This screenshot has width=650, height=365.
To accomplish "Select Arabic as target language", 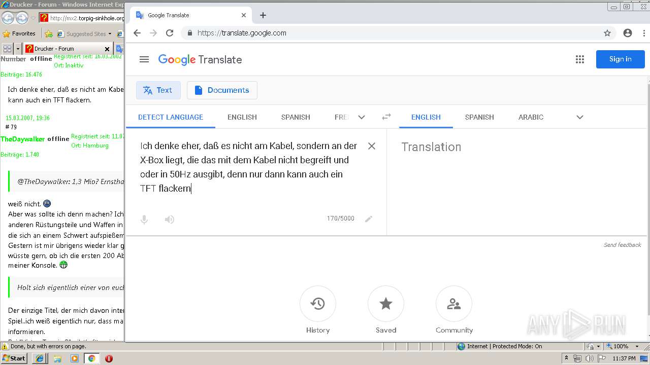I will pyautogui.click(x=531, y=117).
